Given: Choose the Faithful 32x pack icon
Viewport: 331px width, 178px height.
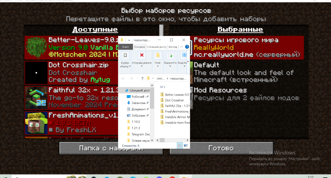Looking at the screenshot, I should (36, 98).
